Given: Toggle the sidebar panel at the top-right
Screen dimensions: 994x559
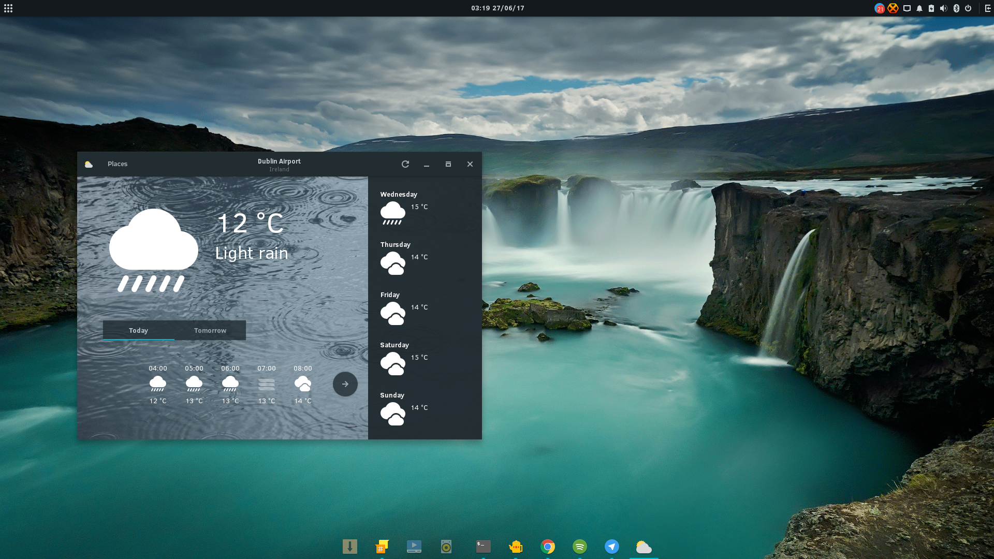Looking at the screenshot, I should [988, 8].
